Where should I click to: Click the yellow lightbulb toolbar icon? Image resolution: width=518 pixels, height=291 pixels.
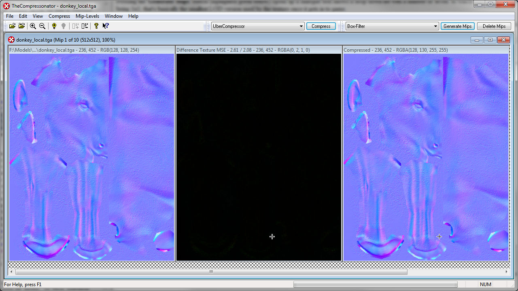coord(54,26)
